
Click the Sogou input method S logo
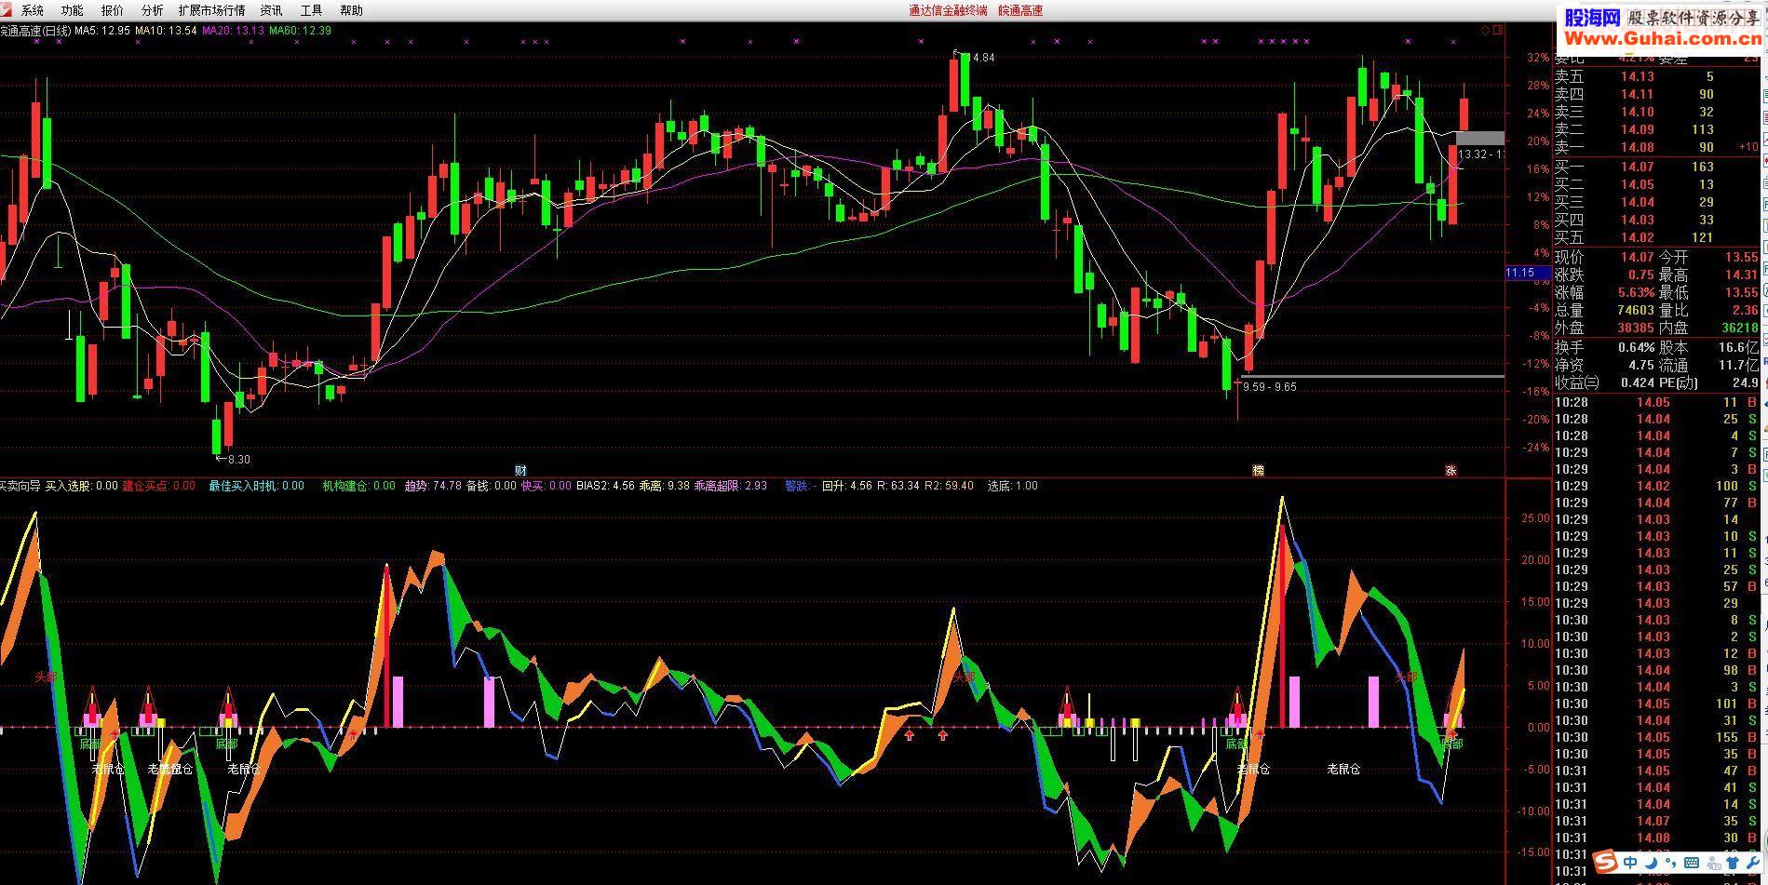point(1604,862)
